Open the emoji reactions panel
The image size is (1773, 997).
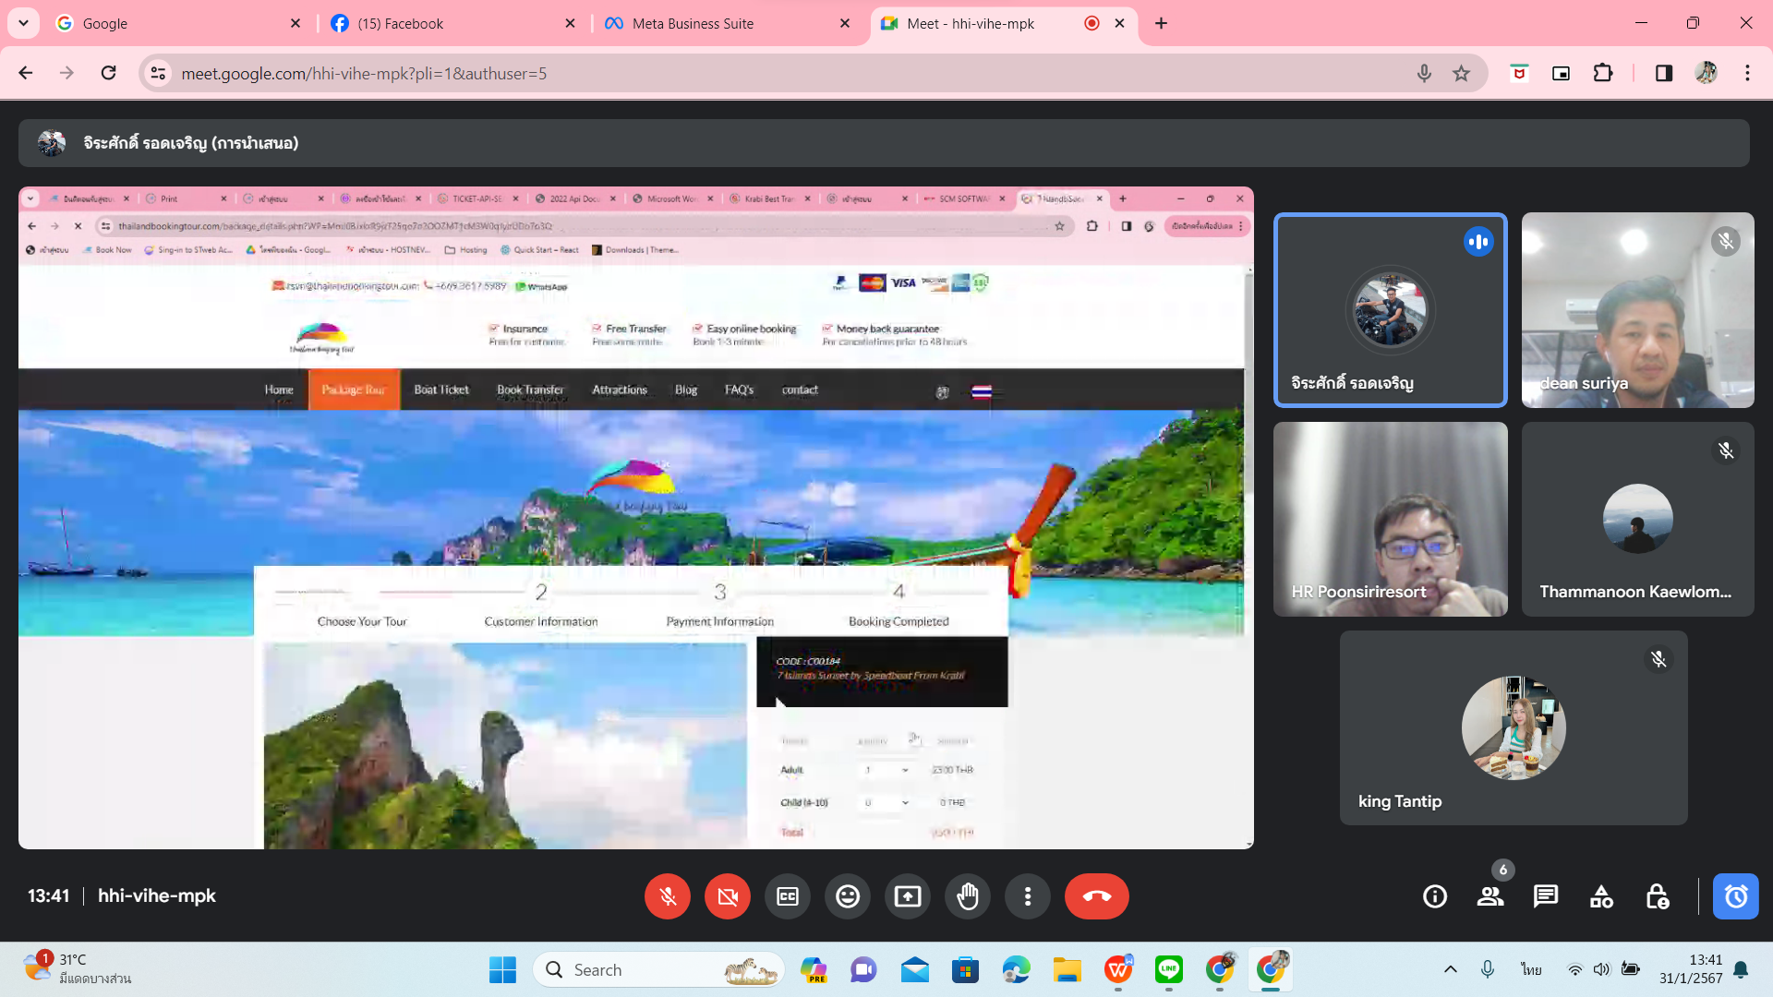tap(848, 896)
